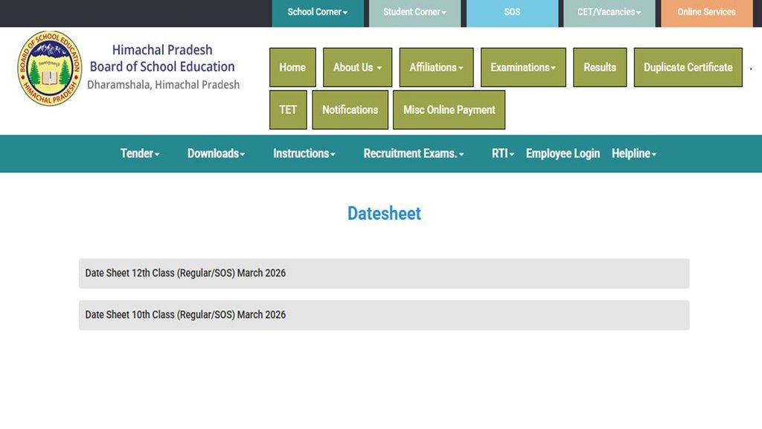
Task: Open the About Us dropdown
Action: tap(357, 67)
